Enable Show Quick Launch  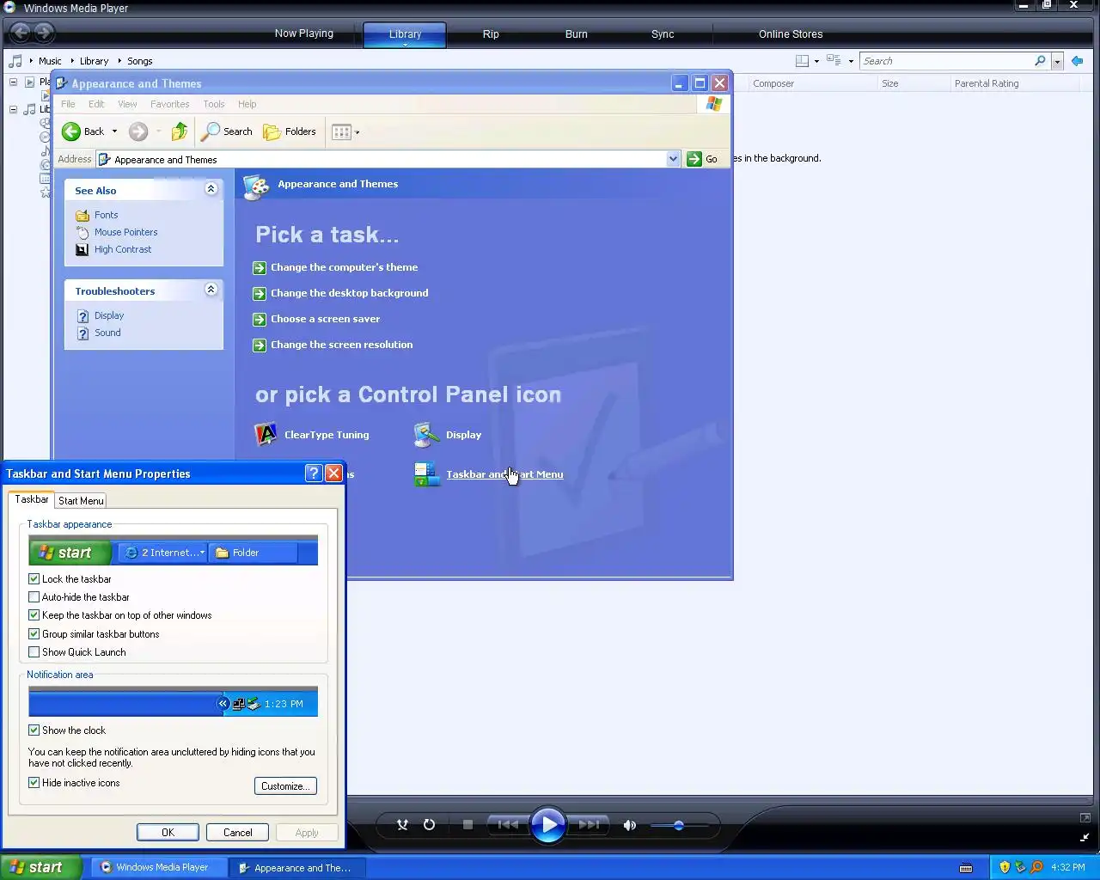click(x=34, y=652)
